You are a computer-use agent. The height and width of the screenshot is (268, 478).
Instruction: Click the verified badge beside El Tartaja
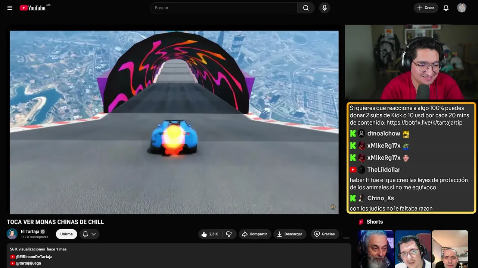(43, 232)
